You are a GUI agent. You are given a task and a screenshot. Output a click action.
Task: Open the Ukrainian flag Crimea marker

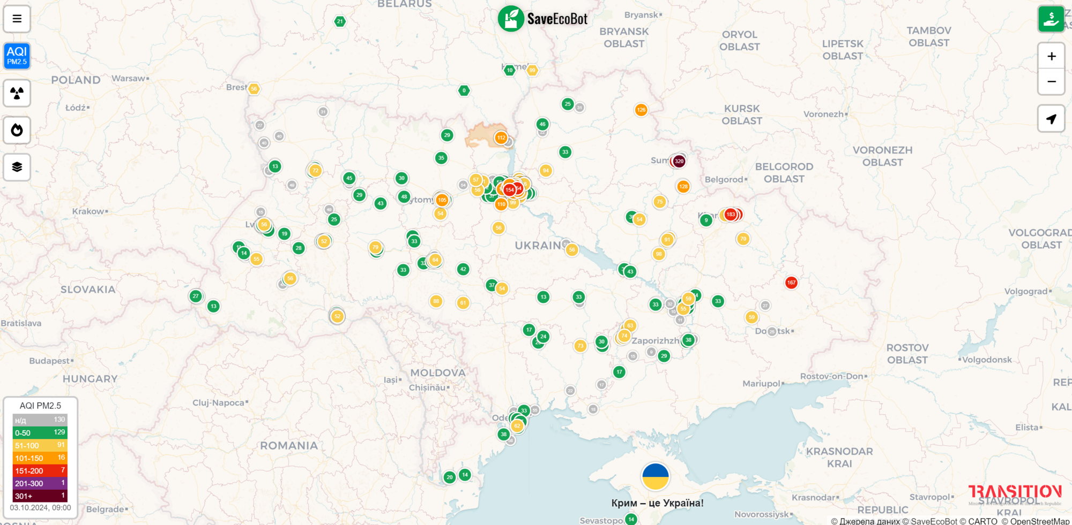tap(655, 476)
